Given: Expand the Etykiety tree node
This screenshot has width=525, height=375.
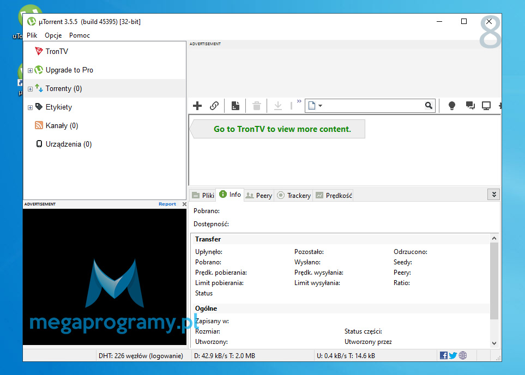Looking at the screenshot, I should [x=30, y=107].
